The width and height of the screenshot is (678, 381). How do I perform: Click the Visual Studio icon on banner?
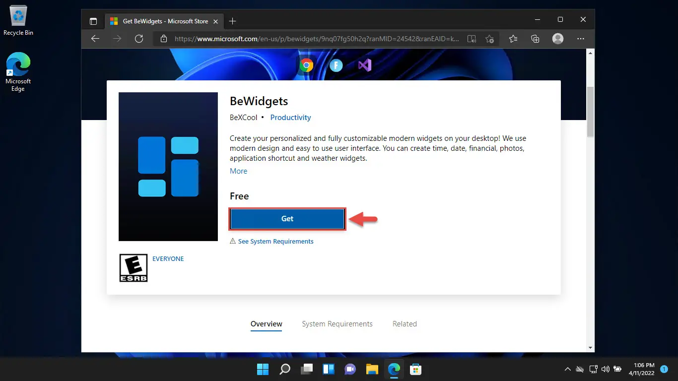coord(365,65)
